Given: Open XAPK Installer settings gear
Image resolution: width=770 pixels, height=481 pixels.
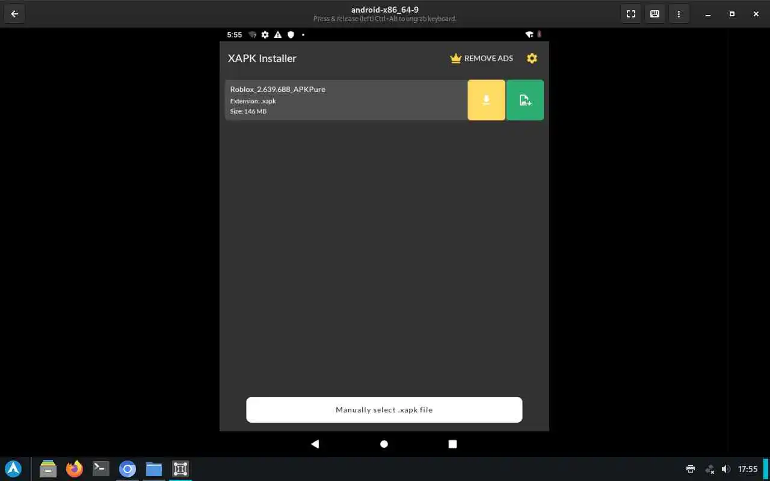Looking at the screenshot, I should 532,58.
